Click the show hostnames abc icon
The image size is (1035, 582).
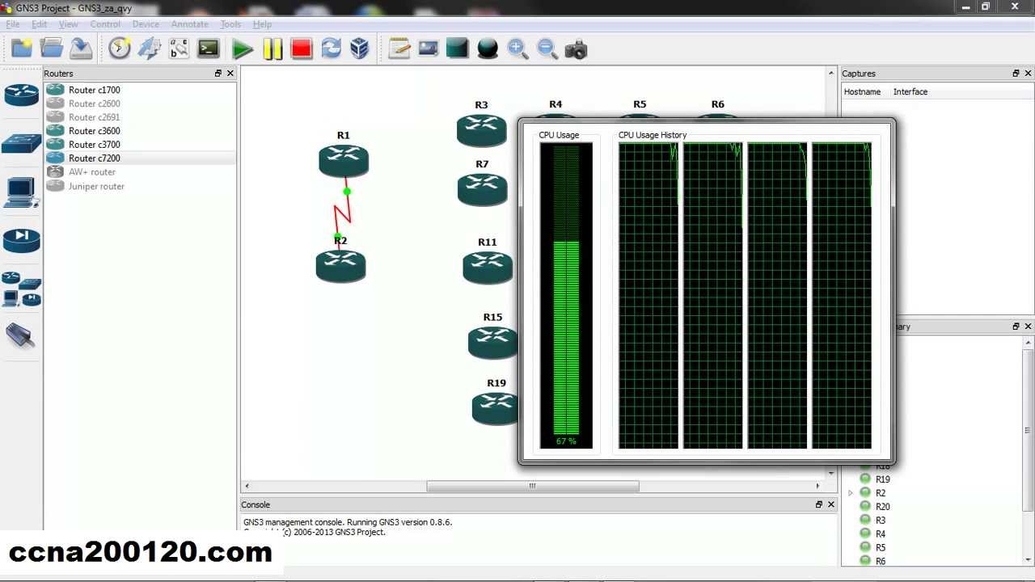[x=179, y=48]
